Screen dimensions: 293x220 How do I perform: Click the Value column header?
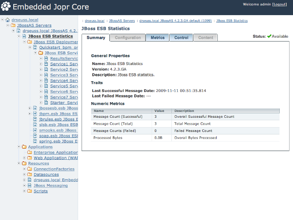pos(162,111)
